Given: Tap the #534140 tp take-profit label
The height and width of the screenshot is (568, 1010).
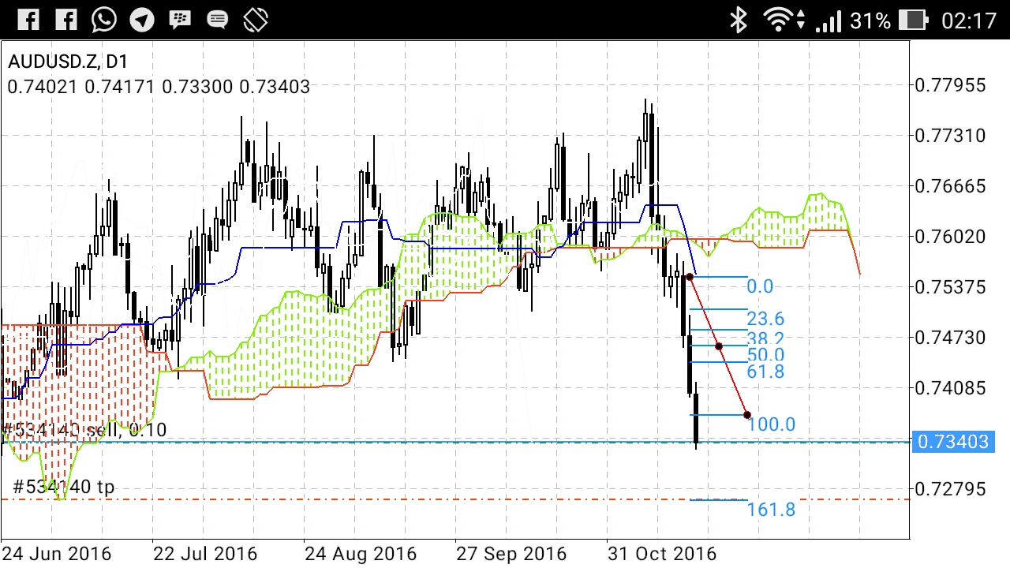Looking at the screenshot, I should tap(64, 487).
